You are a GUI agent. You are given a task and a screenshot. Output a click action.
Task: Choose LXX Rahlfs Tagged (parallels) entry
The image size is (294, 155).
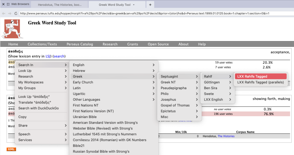pyautogui.click(x=260, y=82)
